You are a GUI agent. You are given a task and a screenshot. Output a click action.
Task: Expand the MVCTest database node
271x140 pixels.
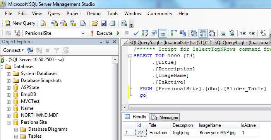[9, 102]
